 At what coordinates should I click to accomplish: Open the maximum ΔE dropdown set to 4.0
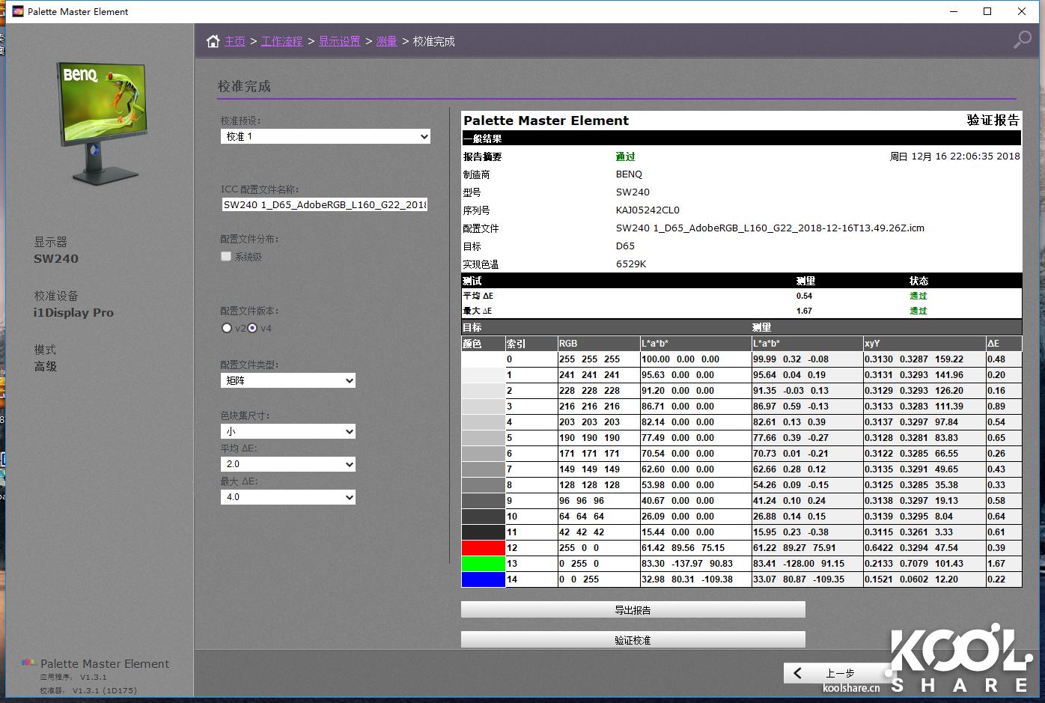click(x=287, y=496)
